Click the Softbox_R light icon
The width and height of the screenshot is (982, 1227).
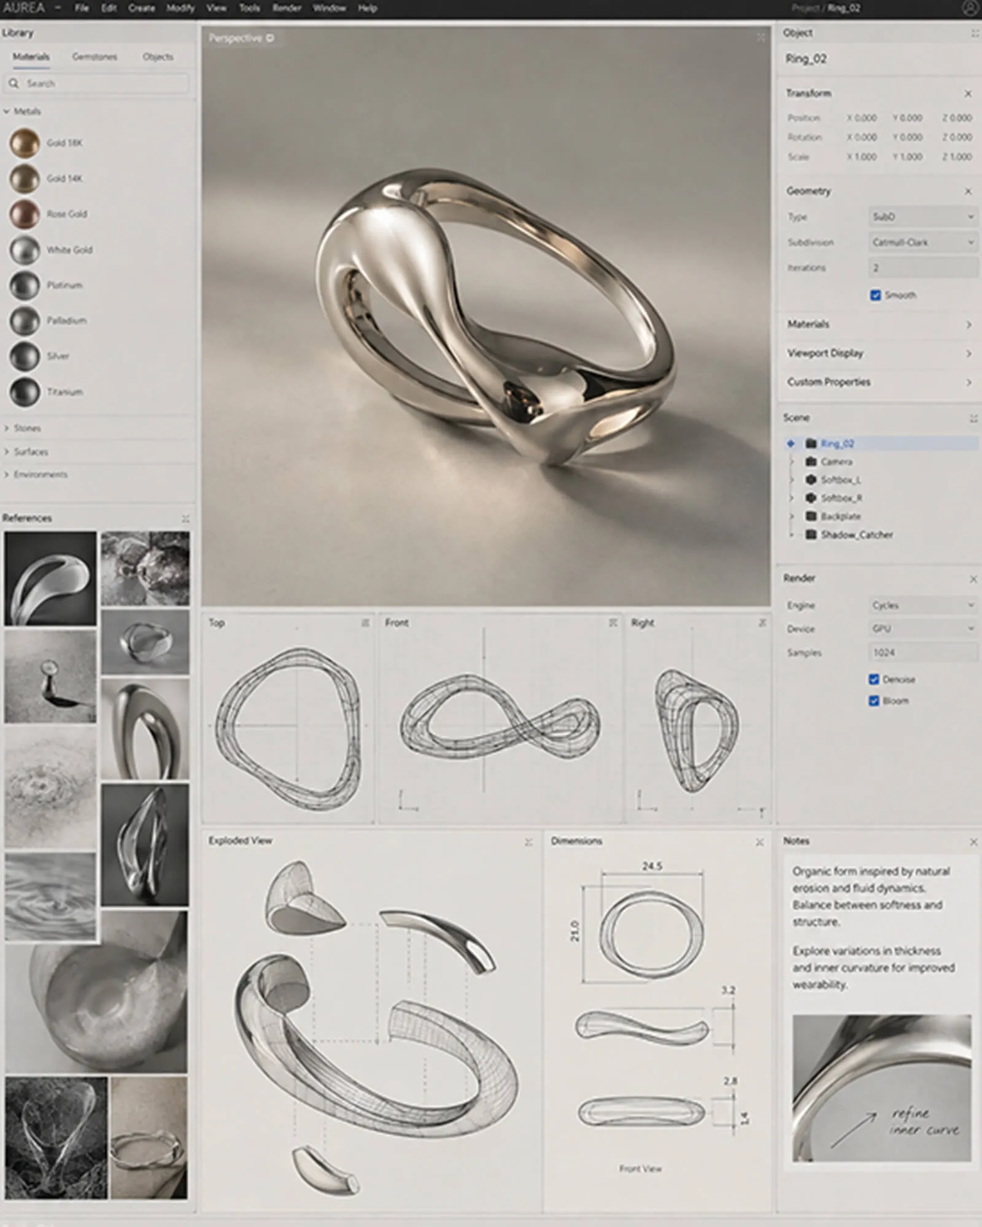(811, 498)
